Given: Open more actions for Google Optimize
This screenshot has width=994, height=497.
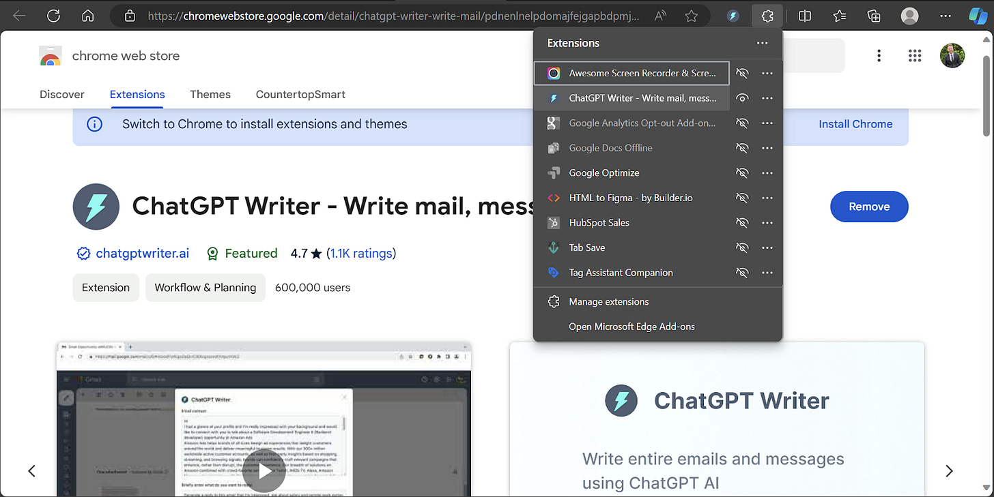Looking at the screenshot, I should coord(767,172).
